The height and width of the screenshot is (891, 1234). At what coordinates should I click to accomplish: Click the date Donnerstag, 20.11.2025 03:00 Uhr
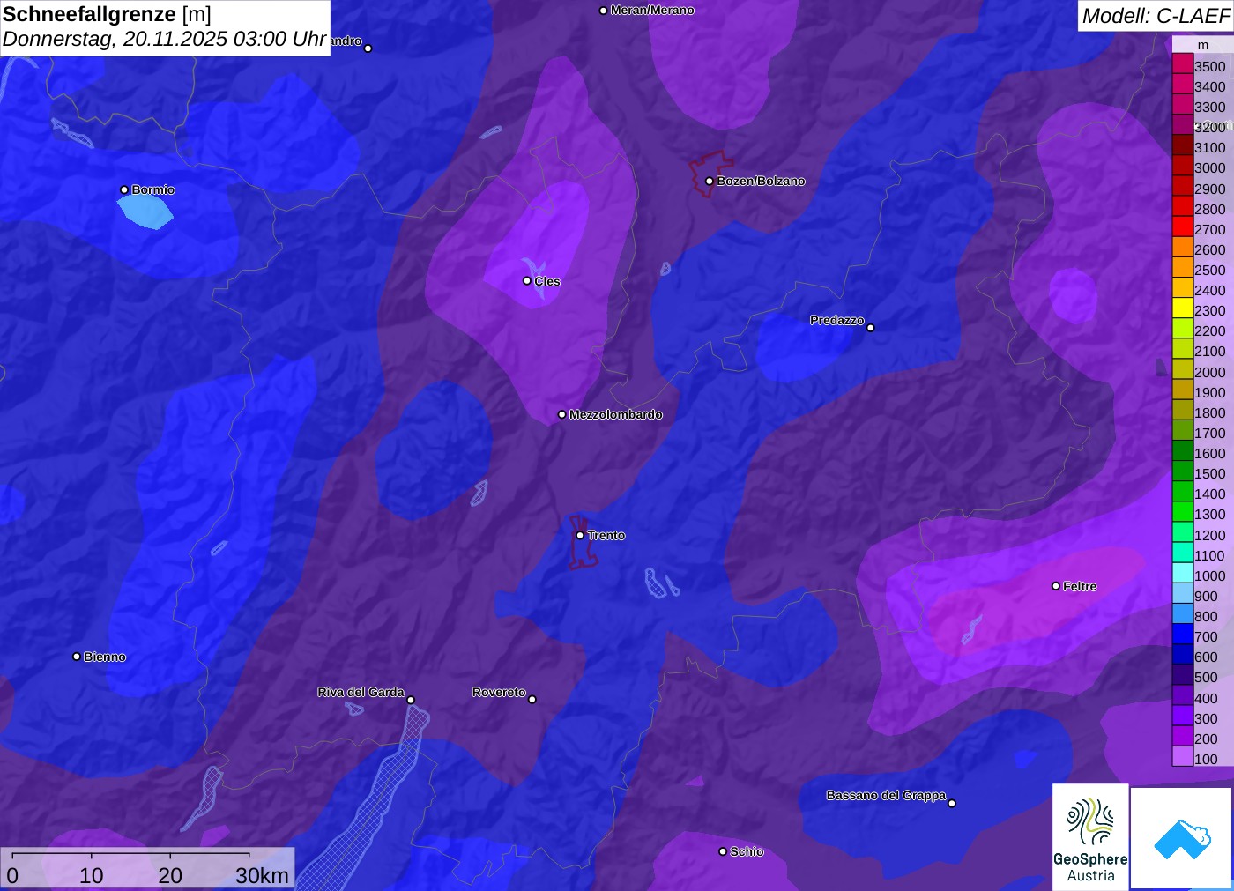point(164,39)
